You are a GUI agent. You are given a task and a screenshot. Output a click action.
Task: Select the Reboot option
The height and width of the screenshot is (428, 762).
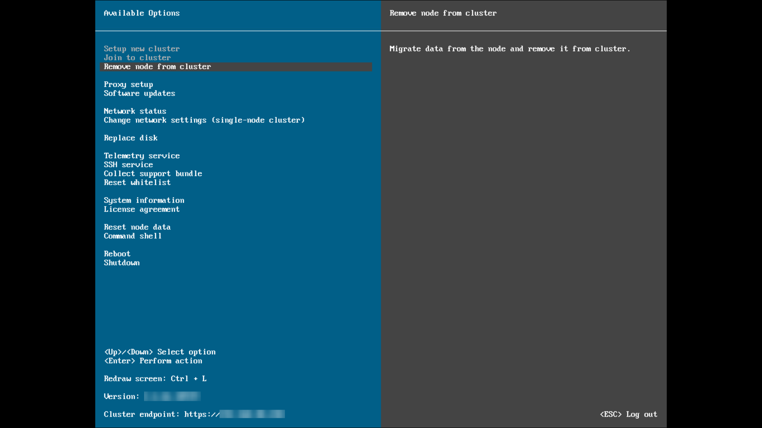[x=117, y=254]
